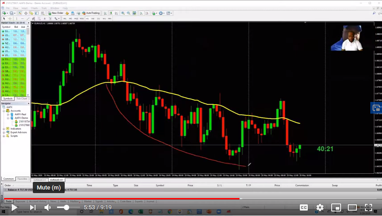Screen dimensions: 382x216
Task: Sort Market Watch by Symbol column
Action: 7,27
